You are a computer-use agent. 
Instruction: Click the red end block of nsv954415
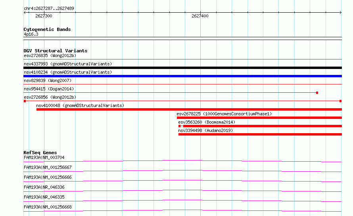click(317, 93)
